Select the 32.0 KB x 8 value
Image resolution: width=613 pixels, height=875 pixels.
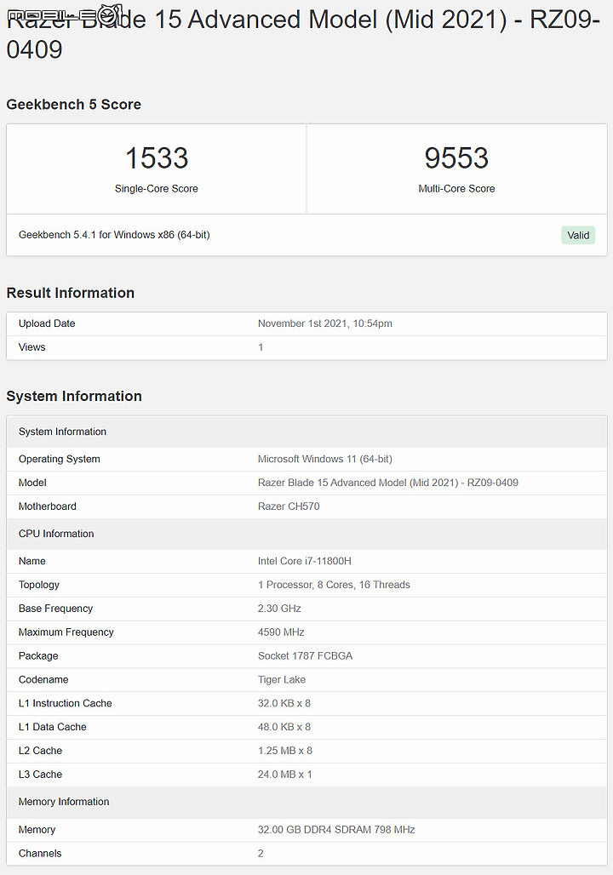[284, 704]
